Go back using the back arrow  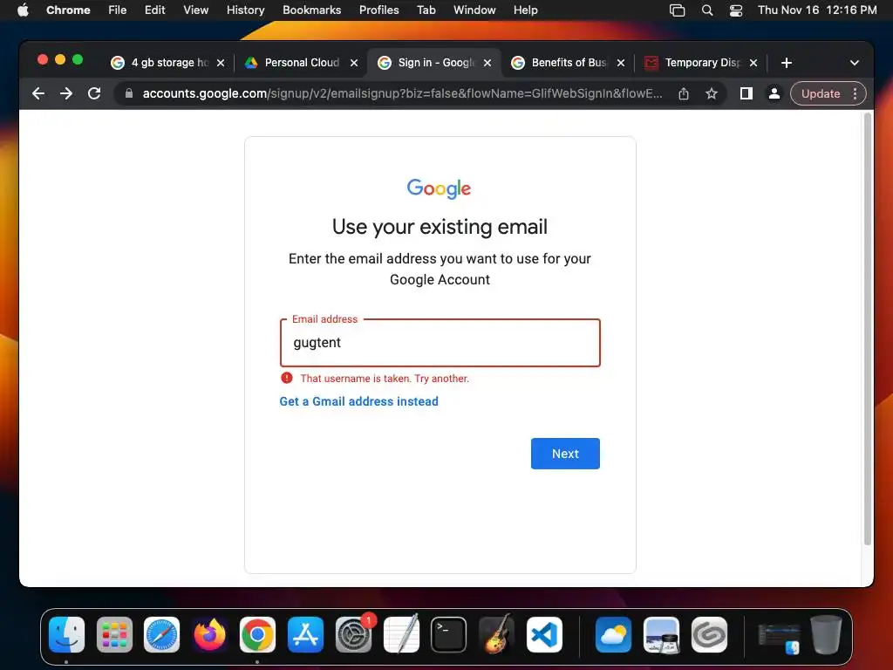coord(38,93)
